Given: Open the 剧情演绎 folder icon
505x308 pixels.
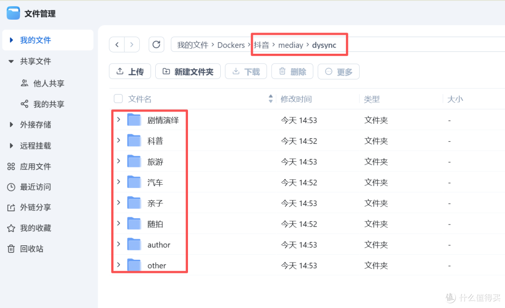Looking at the screenshot, I should coord(134,120).
